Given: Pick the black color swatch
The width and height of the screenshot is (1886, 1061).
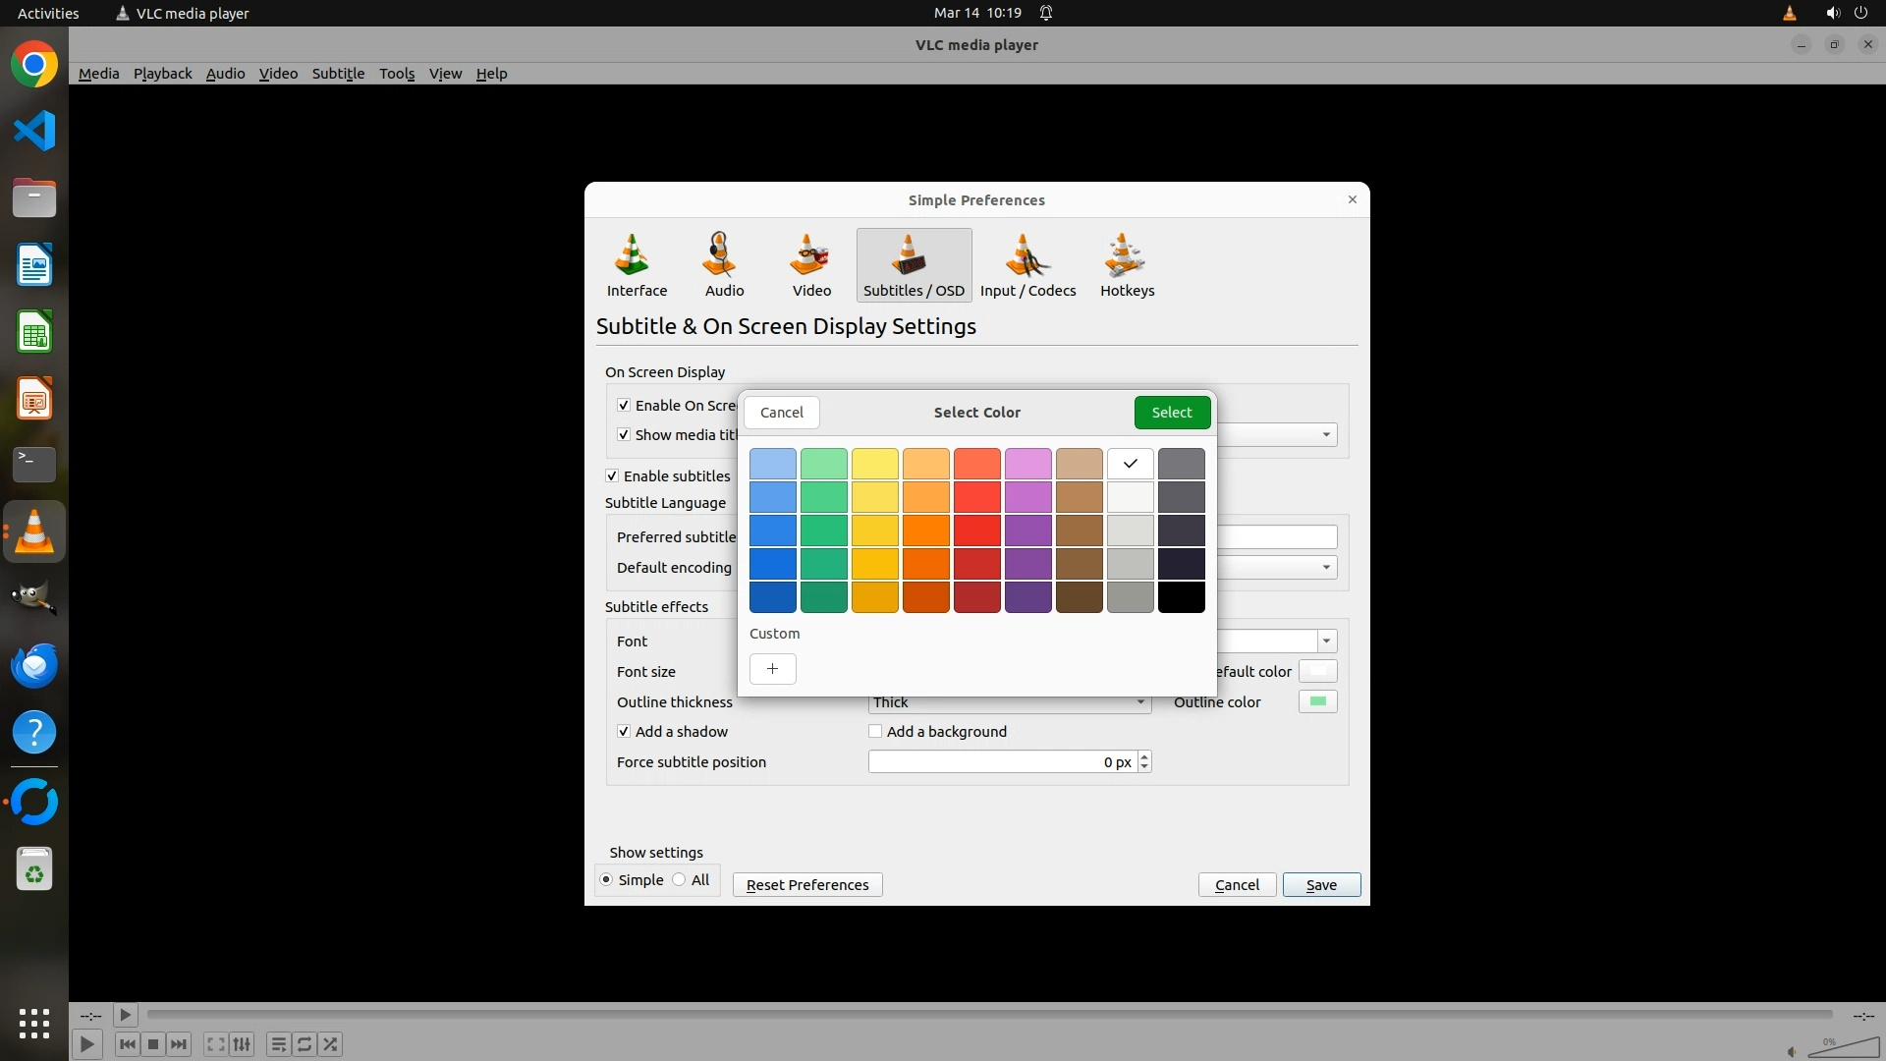Looking at the screenshot, I should click(1181, 597).
